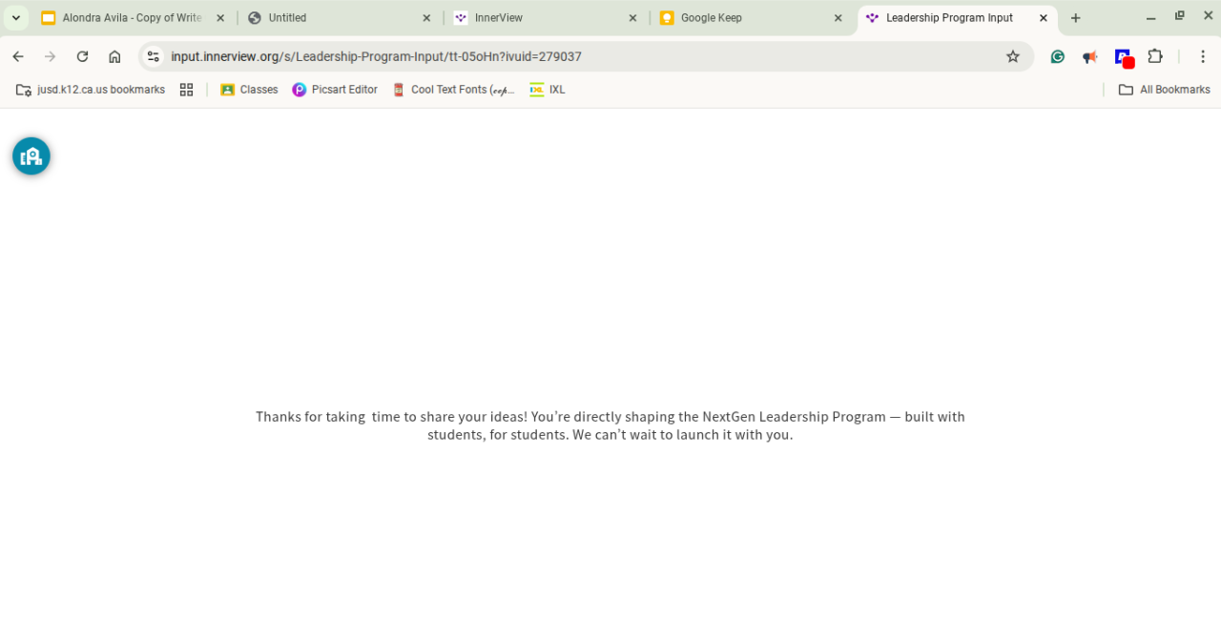This screenshot has width=1221, height=642.
Task: Open jusd.k12.ca.us bookmarks folder
Action: pyautogui.click(x=91, y=90)
